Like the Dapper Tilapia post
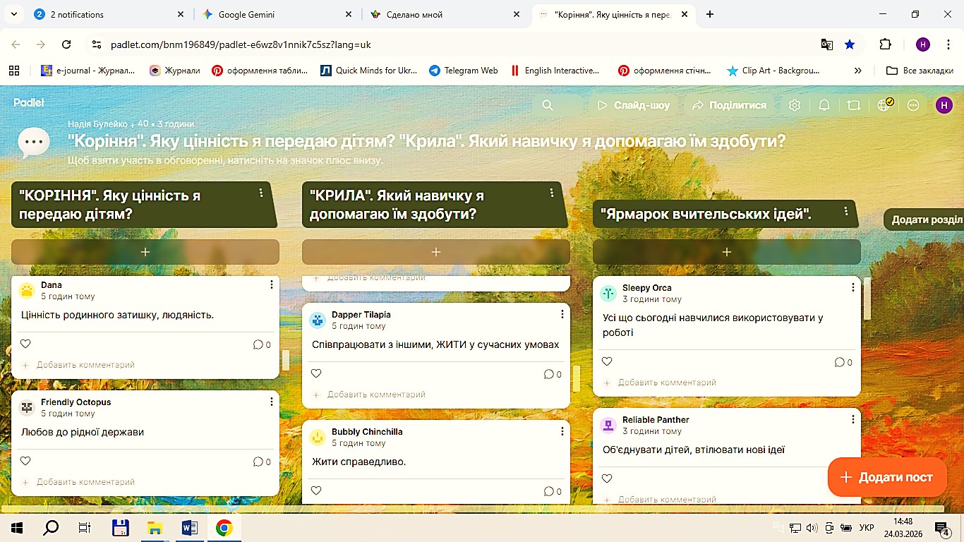This screenshot has height=542, width=964. point(316,373)
